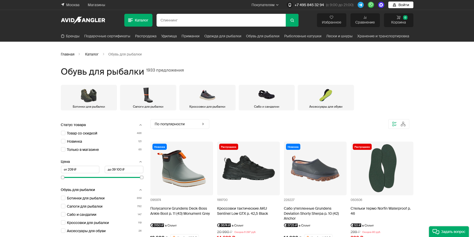Open Ботинки для рыбалки category tile
474x237 pixels.
pos(89,98)
